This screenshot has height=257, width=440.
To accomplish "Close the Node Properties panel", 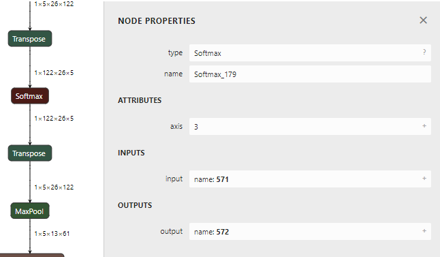I will click(423, 20).
